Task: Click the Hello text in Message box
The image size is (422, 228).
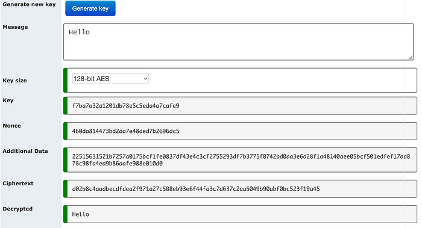Action: 79,32
